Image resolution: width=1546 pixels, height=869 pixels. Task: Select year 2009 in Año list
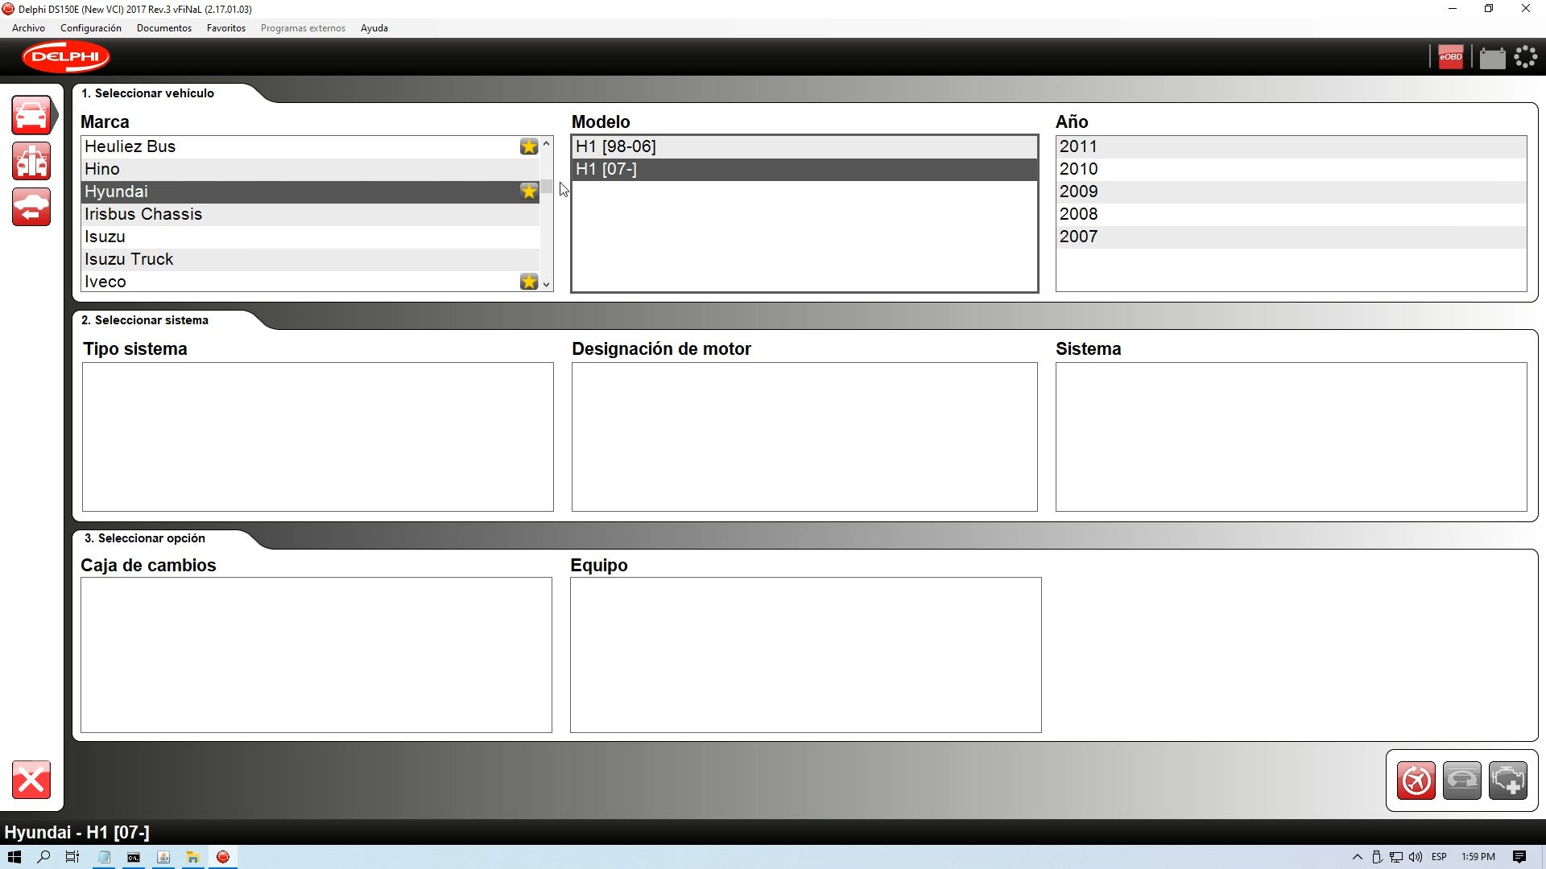pos(1078,192)
